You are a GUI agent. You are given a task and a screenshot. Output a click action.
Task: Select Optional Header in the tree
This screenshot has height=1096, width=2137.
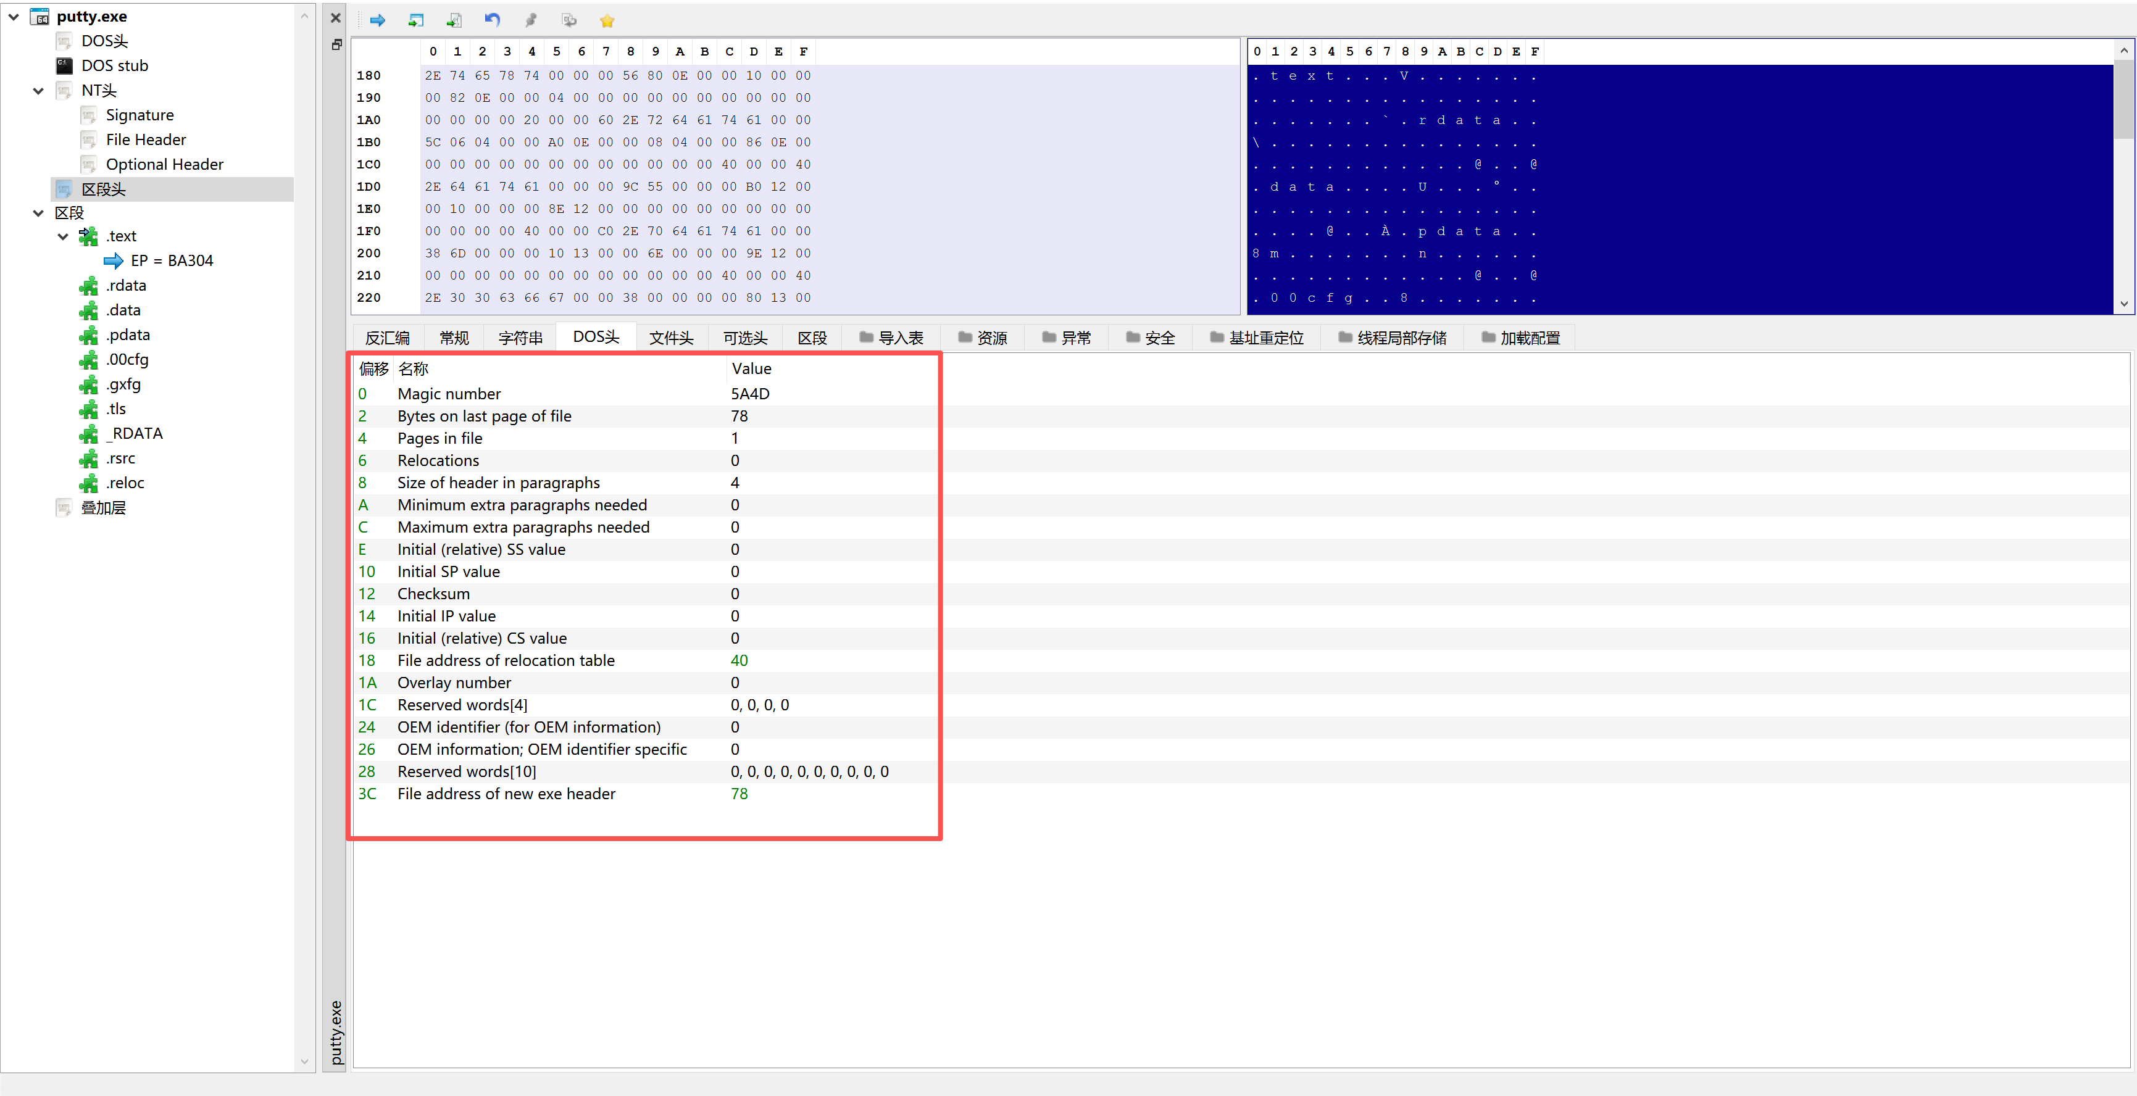pyautogui.click(x=164, y=164)
